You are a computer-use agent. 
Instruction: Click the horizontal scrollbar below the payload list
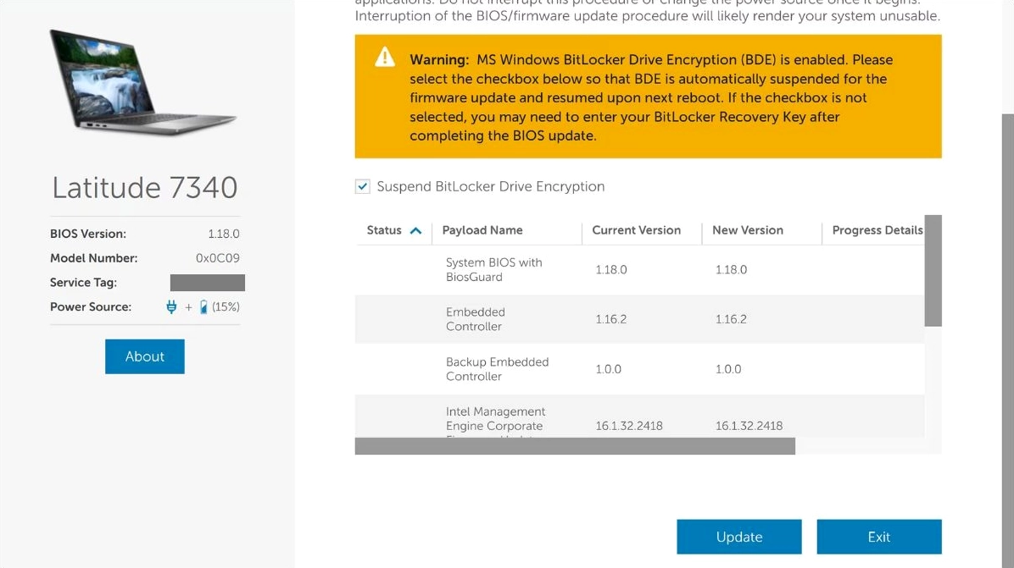coord(575,445)
